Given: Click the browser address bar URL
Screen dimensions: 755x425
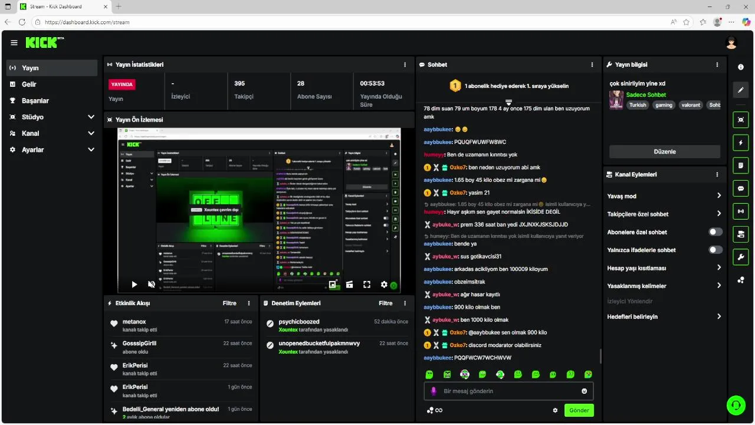Looking at the screenshot, I should [87, 22].
